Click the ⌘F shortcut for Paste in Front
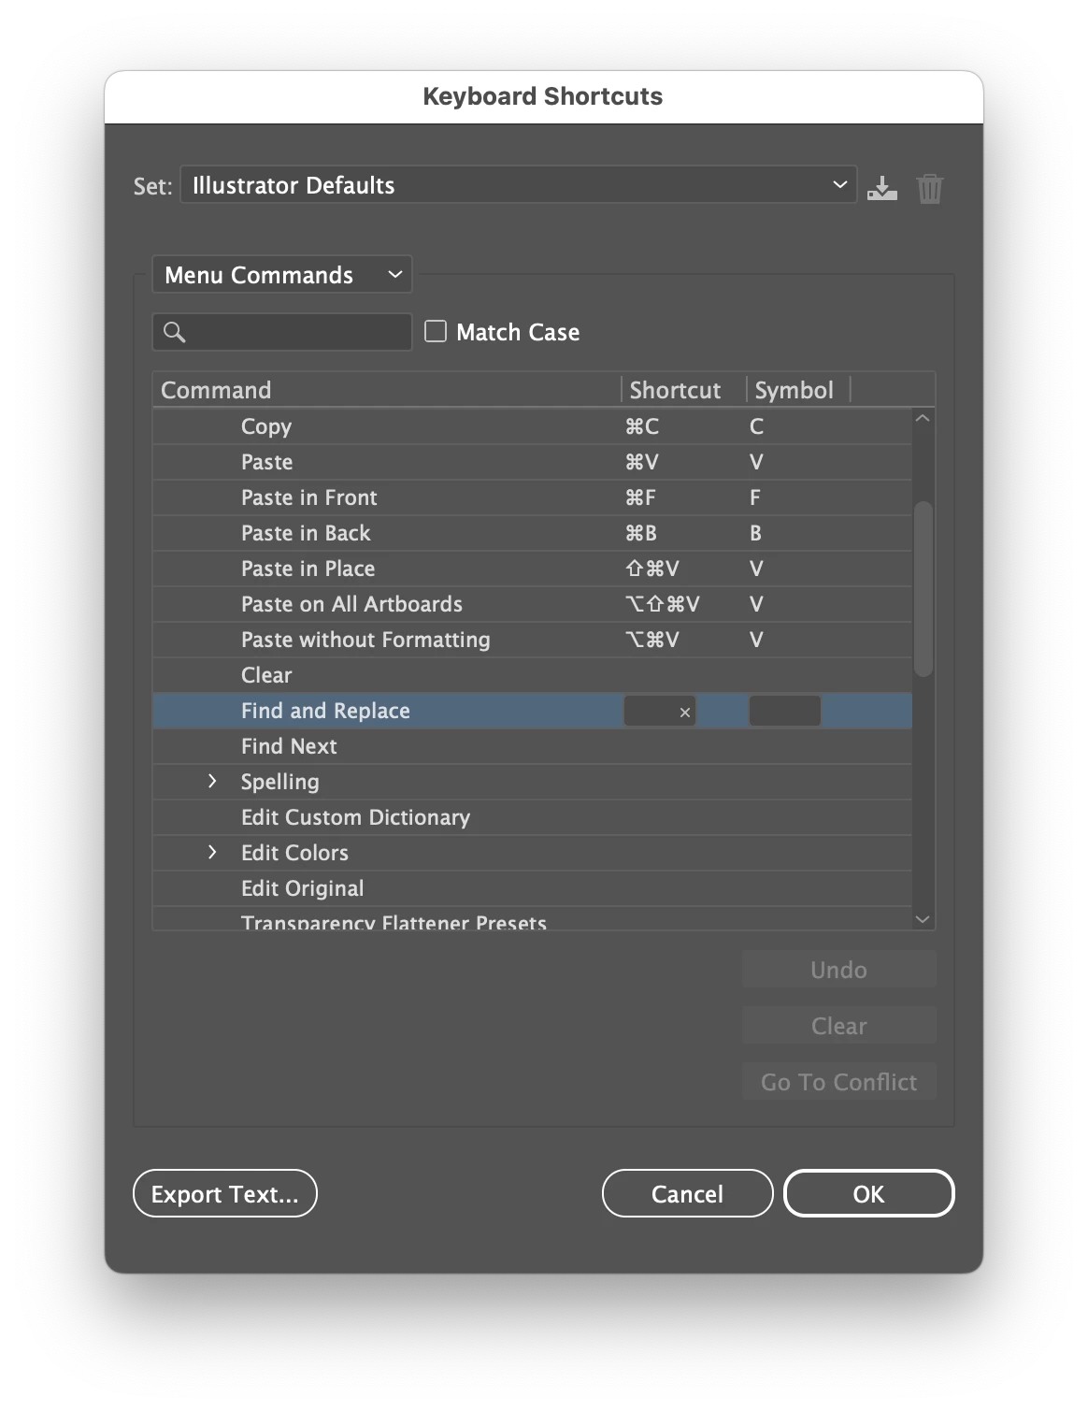 [641, 497]
